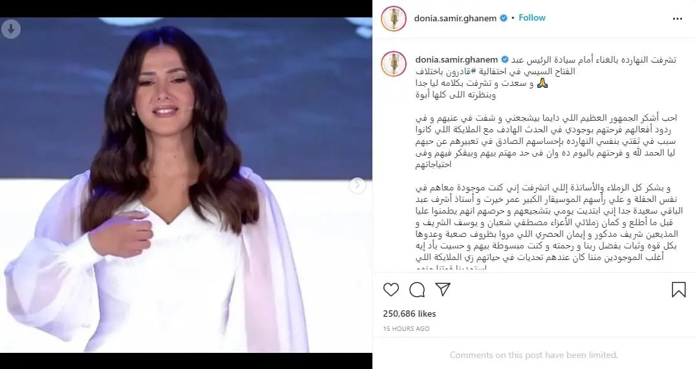695x369 pixels.
Task: Click the main photo of the singer
Action: (186, 185)
